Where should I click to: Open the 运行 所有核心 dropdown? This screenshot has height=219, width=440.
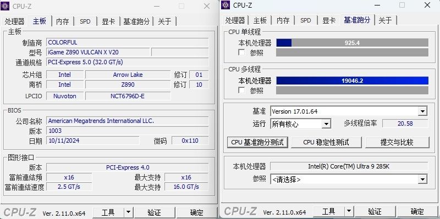[326, 124]
